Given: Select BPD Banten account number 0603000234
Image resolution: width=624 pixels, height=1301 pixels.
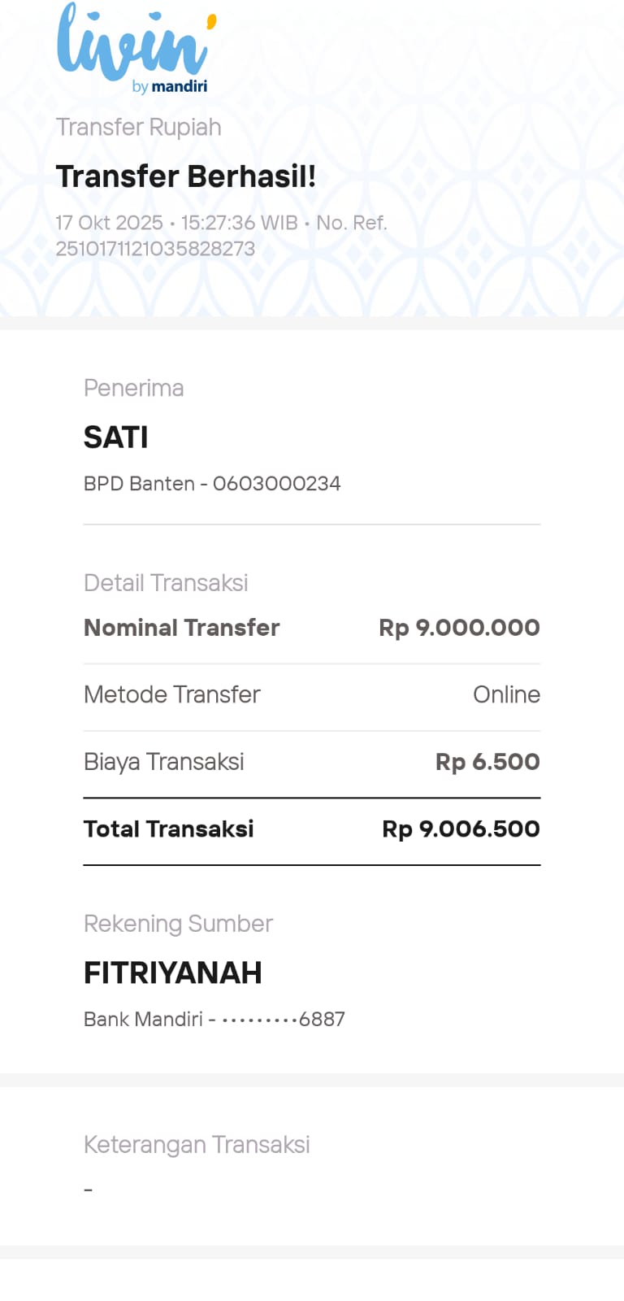Looking at the screenshot, I should pyautogui.click(x=276, y=484).
